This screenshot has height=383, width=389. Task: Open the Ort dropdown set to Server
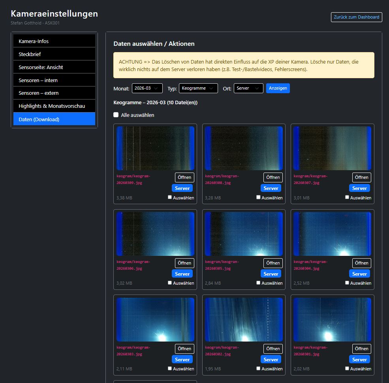(248, 88)
